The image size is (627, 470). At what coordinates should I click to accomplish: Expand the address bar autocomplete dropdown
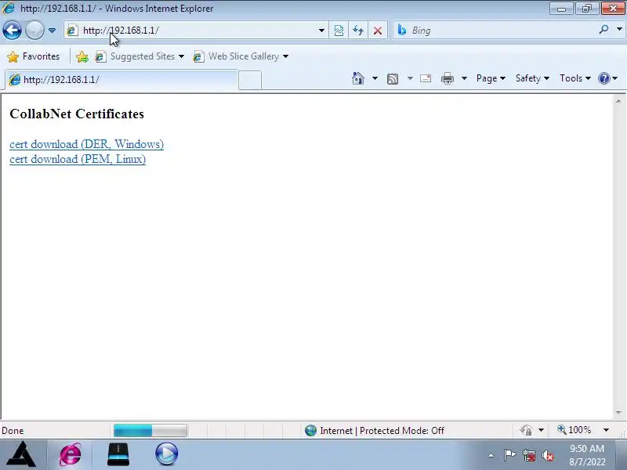pos(321,31)
